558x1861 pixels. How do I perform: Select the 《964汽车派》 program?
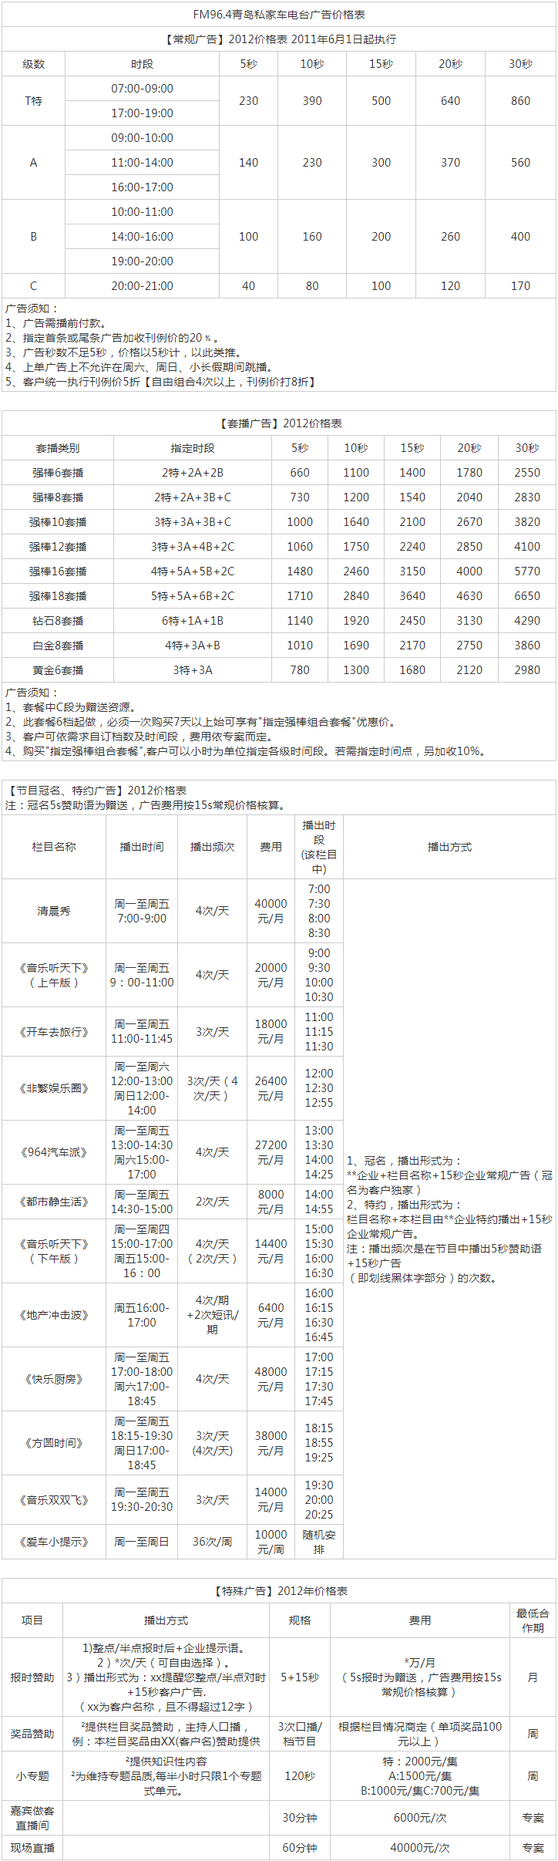(x=54, y=1152)
